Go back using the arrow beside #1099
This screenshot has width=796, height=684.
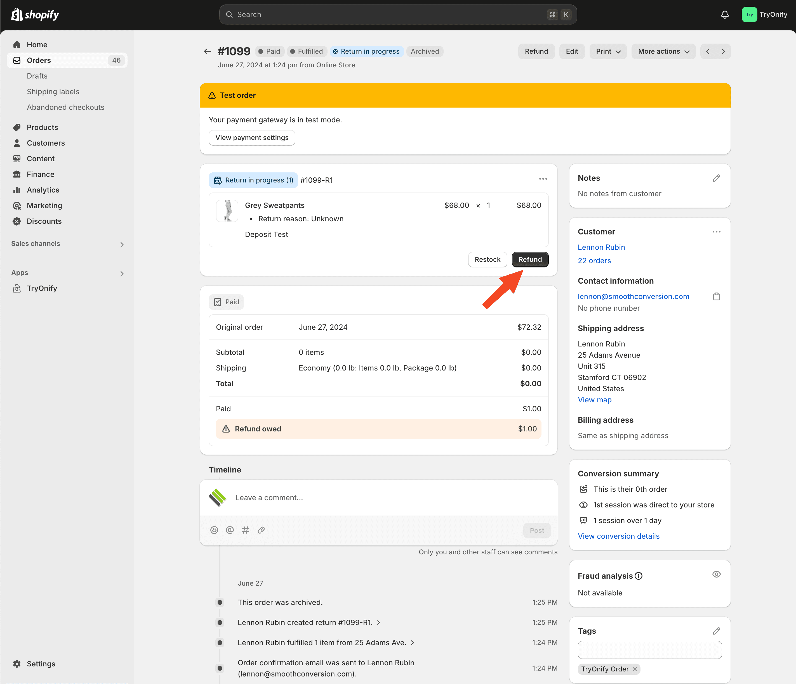point(208,51)
